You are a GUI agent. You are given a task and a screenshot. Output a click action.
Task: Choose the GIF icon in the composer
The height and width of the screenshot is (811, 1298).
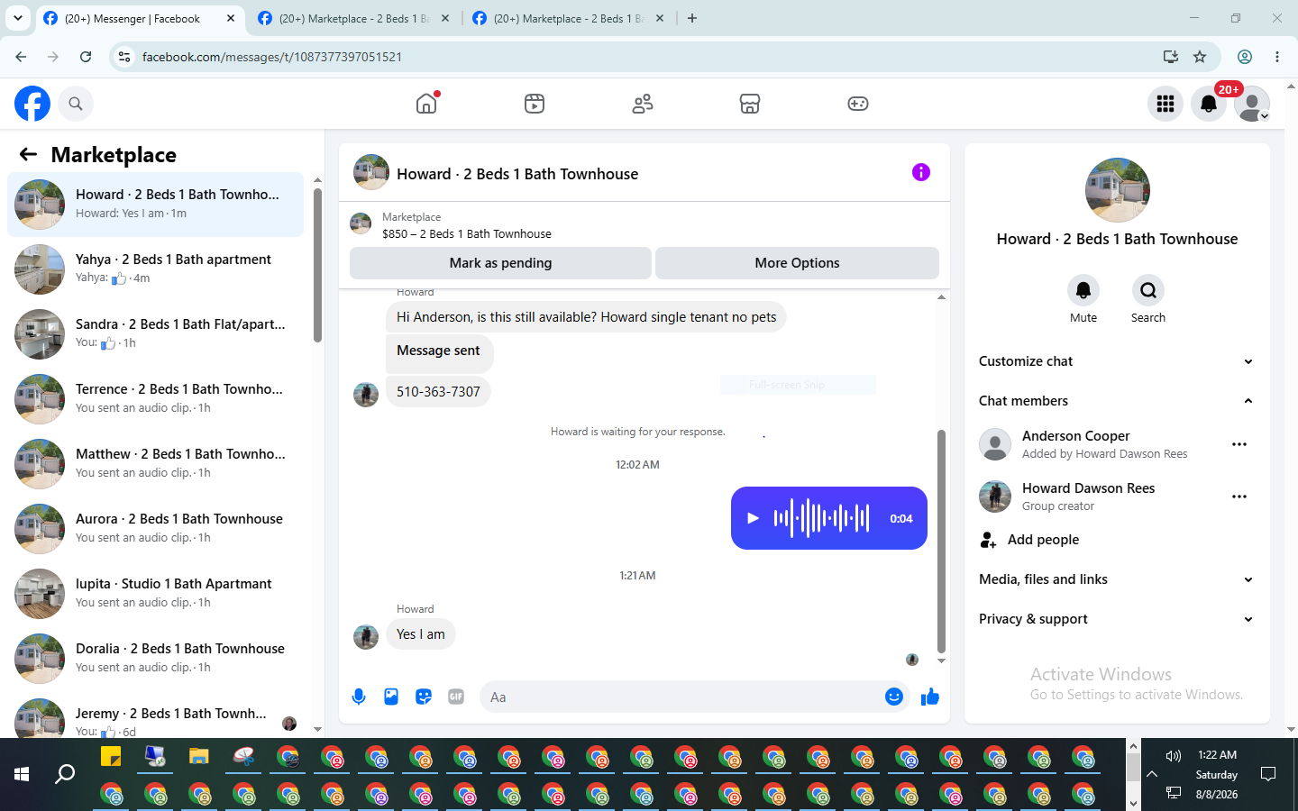pos(456,697)
